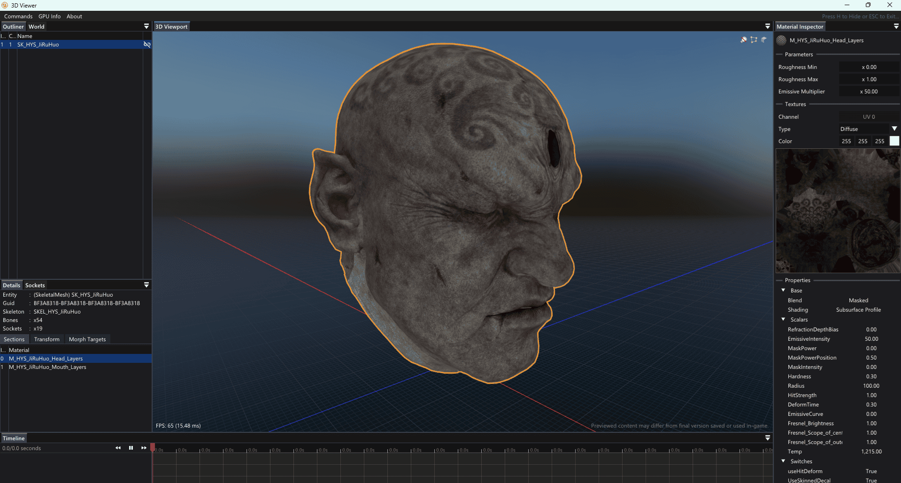Click the 0.0/0.0 seconds timeline readout
The width and height of the screenshot is (901, 483).
22,448
